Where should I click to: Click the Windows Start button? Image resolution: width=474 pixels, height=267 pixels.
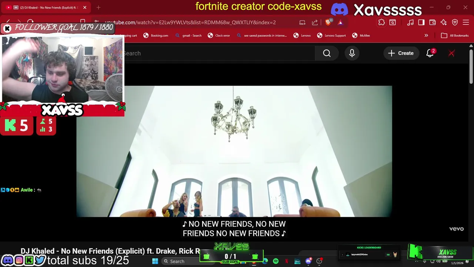155,261
